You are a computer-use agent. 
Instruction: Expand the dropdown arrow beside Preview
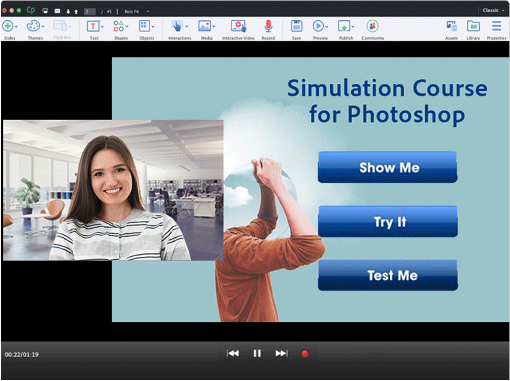click(327, 27)
